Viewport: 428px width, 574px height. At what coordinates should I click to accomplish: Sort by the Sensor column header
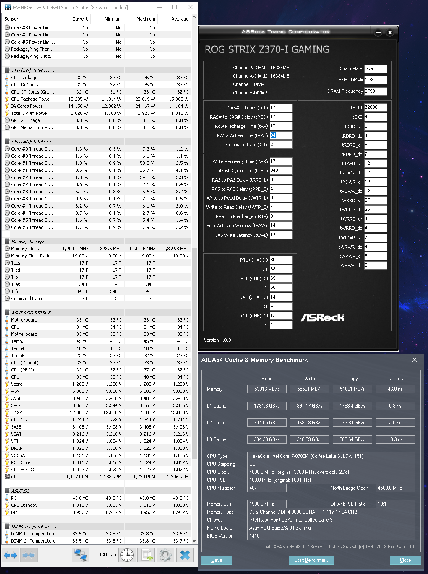click(29, 19)
